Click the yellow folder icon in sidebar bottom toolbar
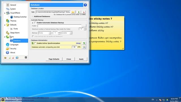 tap(5, 58)
